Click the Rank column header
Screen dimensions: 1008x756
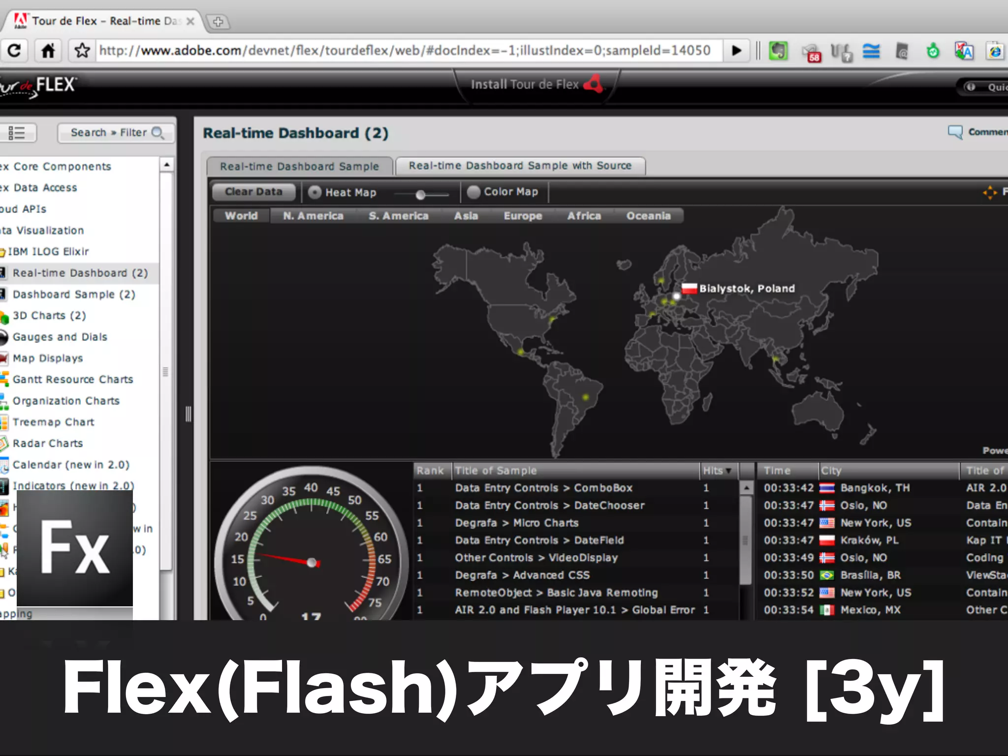432,471
